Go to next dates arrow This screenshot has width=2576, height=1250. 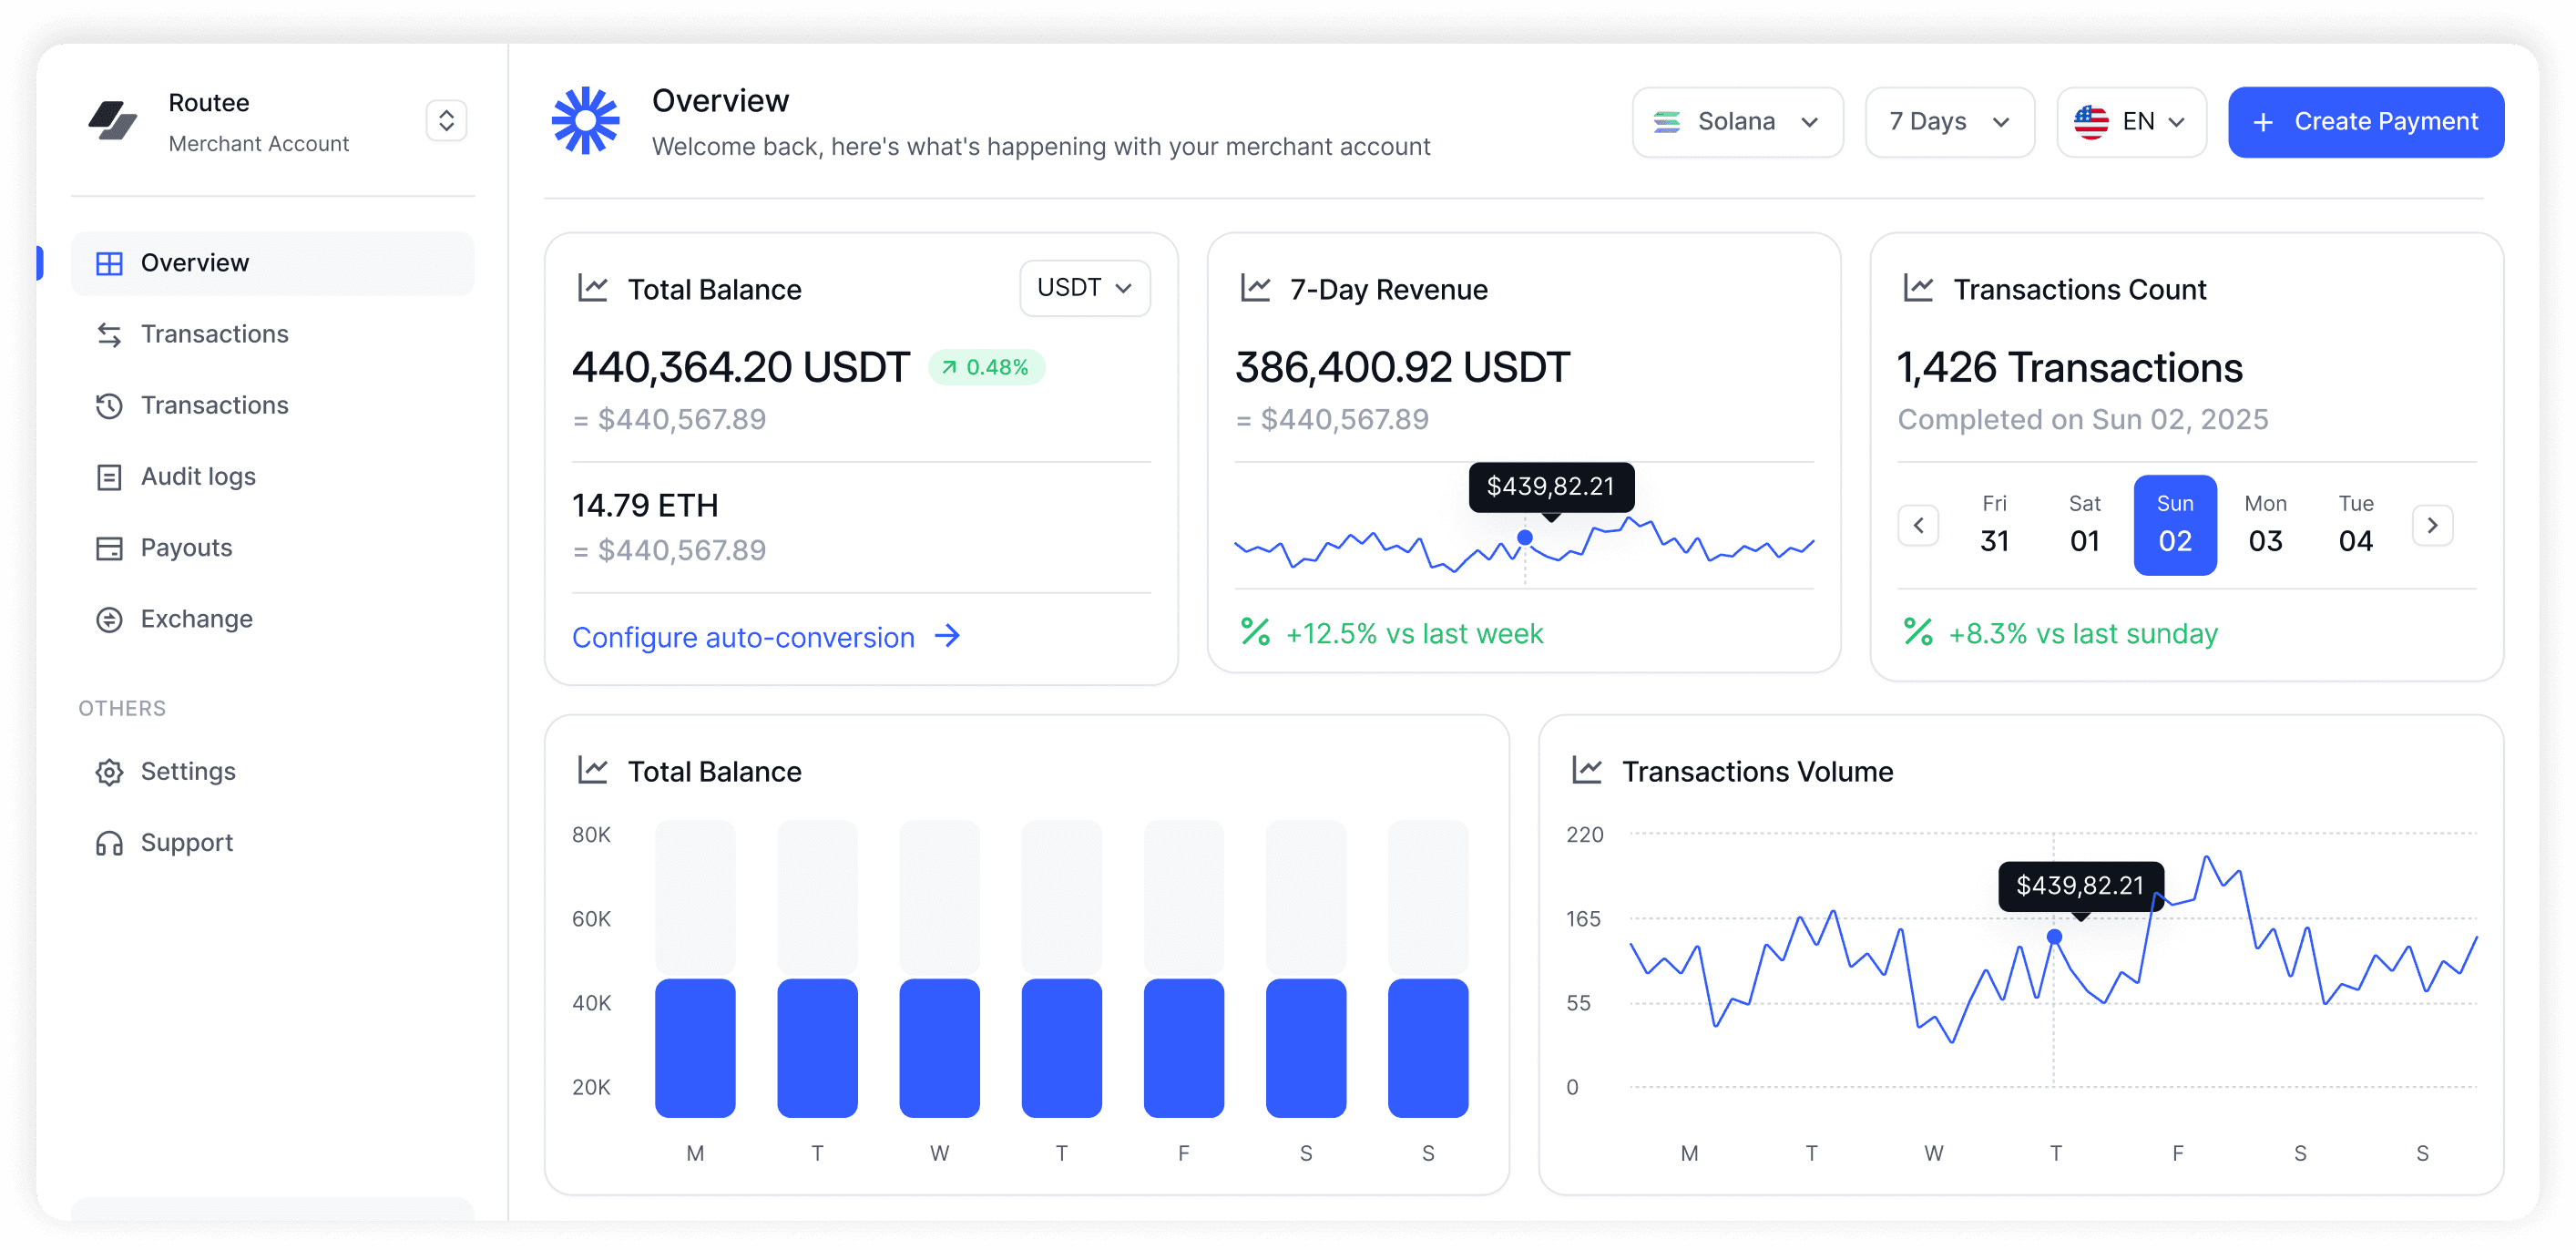click(2432, 525)
